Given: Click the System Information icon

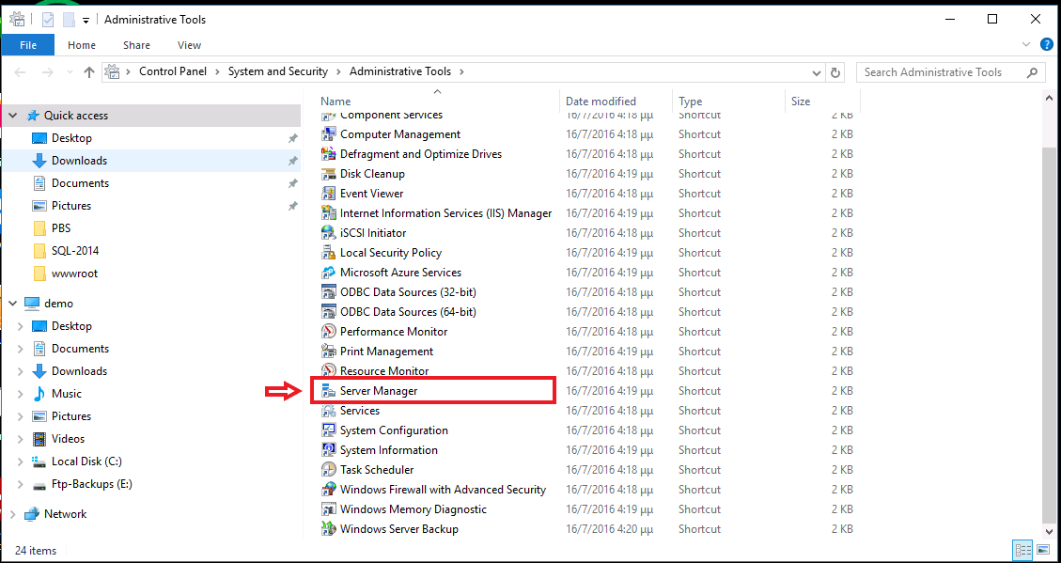Looking at the screenshot, I should point(329,449).
